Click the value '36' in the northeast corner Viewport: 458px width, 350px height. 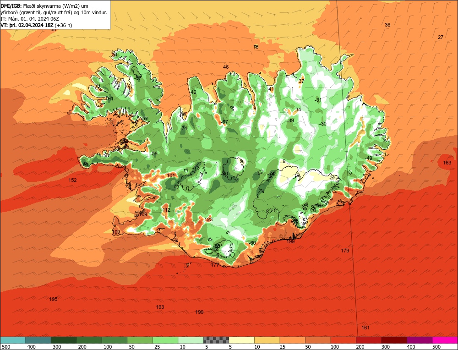tap(387, 25)
